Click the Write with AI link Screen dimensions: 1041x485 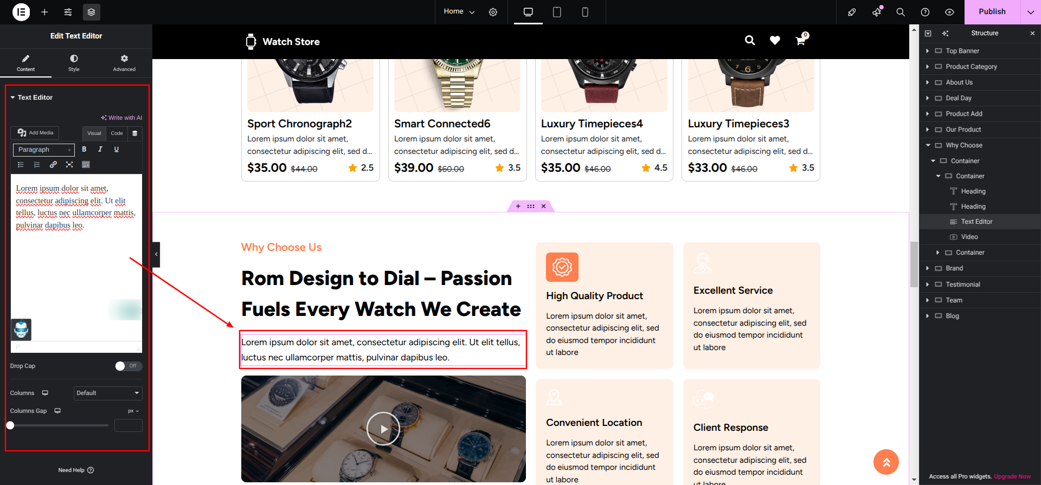click(121, 118)
